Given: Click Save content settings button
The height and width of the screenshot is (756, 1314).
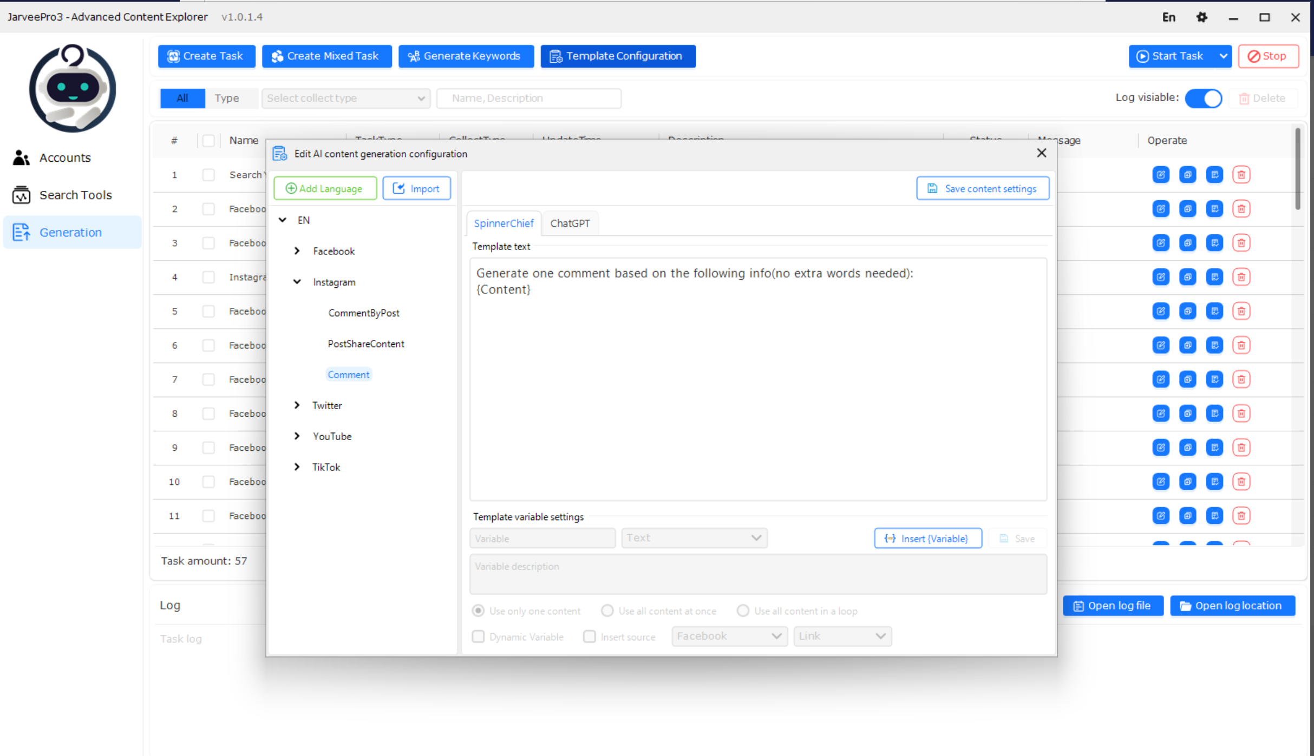Looking at the screenshot, I should [x=982, y=188].
